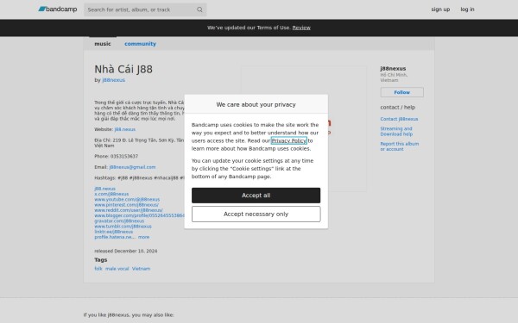Open the www.reddit.com/user/j88nexus/ link
This screenshot has width=518, height=323.
tap(129, 210)
